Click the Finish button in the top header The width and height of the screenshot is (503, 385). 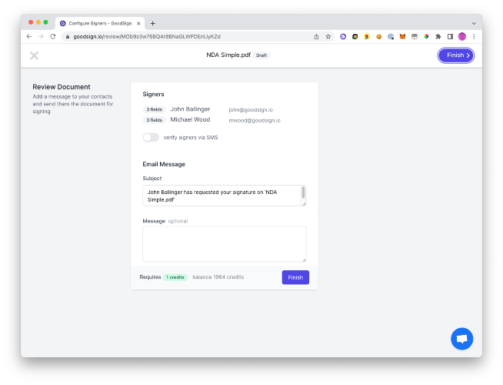click(x=455, y=55)
